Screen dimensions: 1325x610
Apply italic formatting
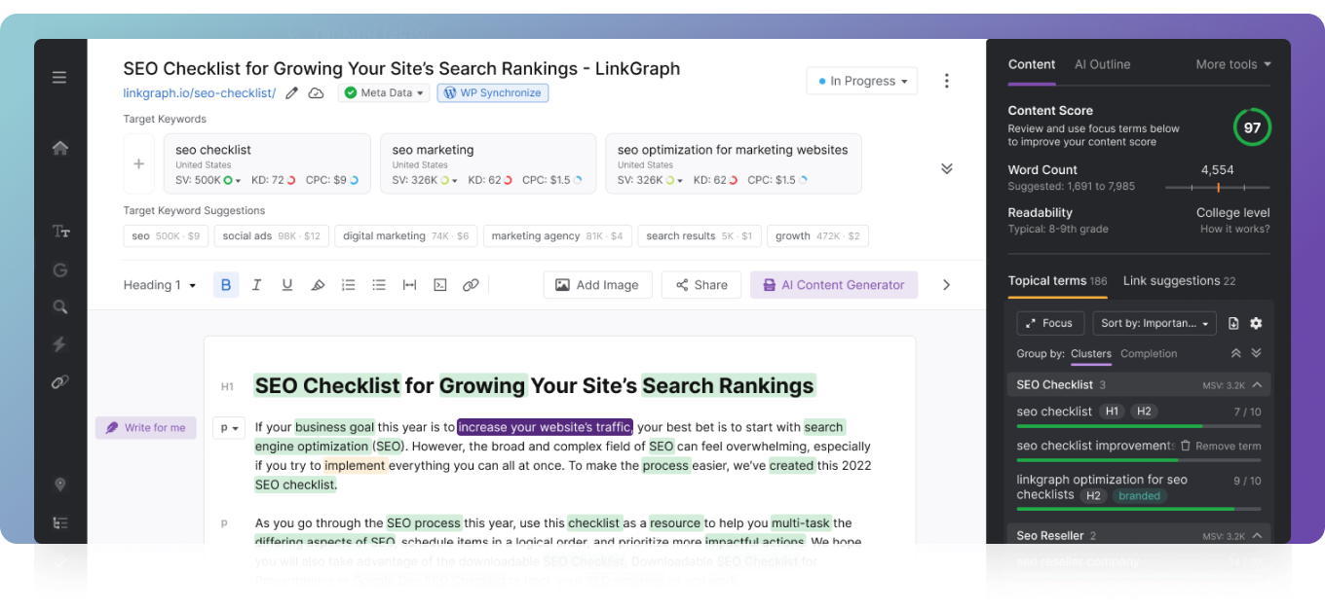(256, 285)
